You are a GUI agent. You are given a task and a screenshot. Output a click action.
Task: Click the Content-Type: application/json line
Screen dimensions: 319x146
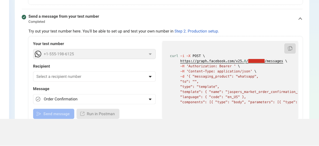218,71
